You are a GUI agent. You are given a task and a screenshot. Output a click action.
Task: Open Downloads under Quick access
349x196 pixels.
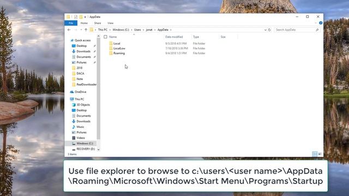83,52
